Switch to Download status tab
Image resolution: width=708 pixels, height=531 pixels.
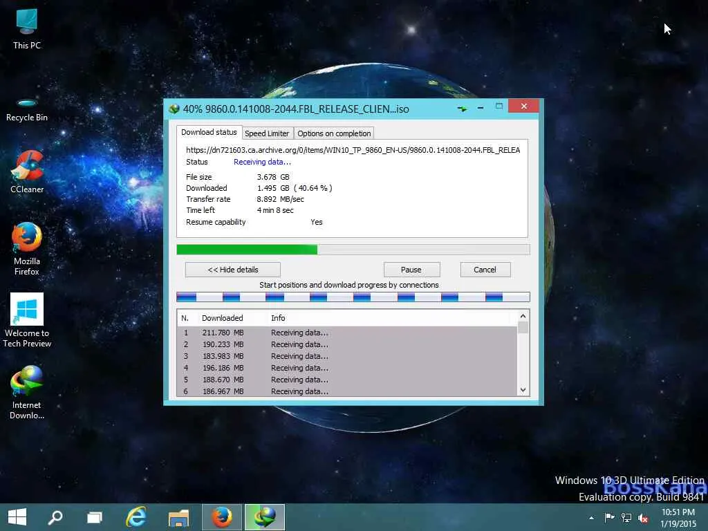[x=209, y=132]
